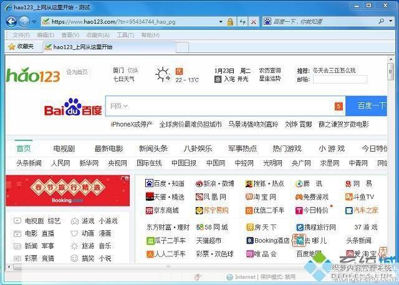This screenshot has height=285, width=399.
Task: Expand the 网页 search type dropdown
Action: pyautogui.click(x=119, y=106)
